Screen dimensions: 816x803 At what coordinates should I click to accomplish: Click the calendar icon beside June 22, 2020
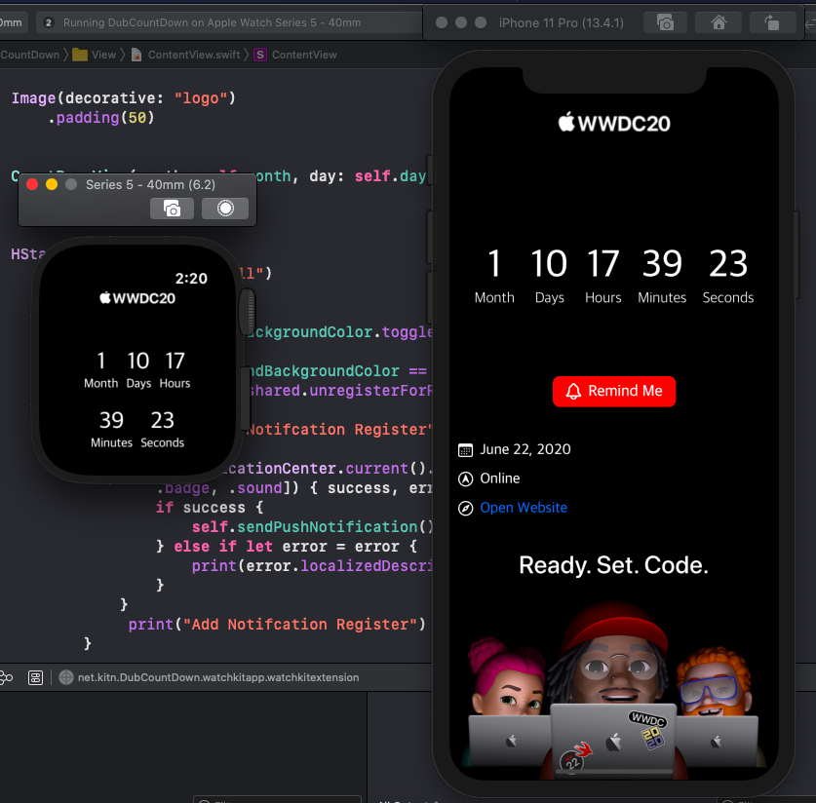click(465, 450)
